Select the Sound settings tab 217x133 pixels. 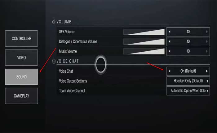pyautogui.click(x=21, y=77)
